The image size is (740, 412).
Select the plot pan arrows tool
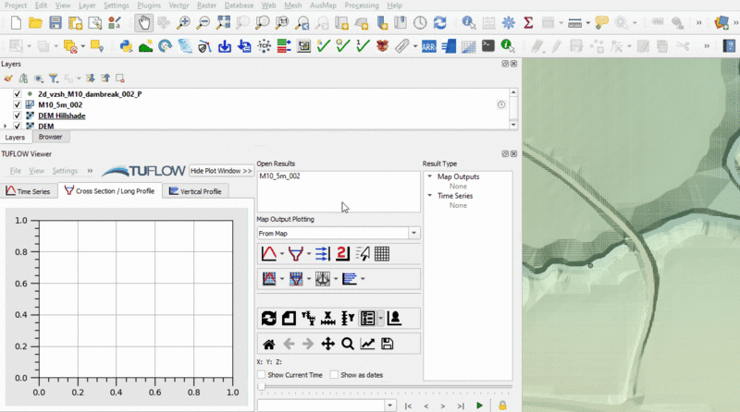click(327, 344)
